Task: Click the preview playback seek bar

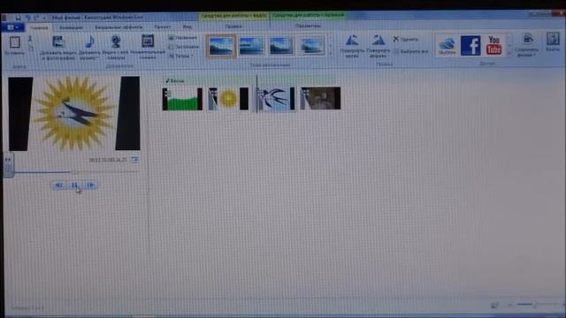Action: [76, 172]
